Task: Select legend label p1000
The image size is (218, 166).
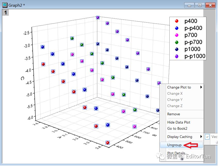Action: 193,49
